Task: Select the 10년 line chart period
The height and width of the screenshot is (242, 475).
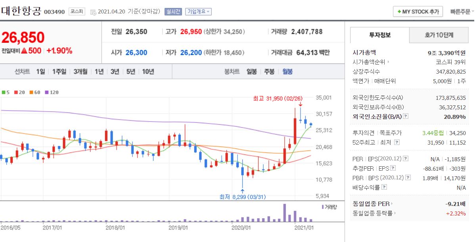Action: [x=148, y=72]
